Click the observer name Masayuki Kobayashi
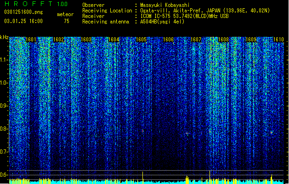This screenshot has width=289, height=184. point(164,5)
